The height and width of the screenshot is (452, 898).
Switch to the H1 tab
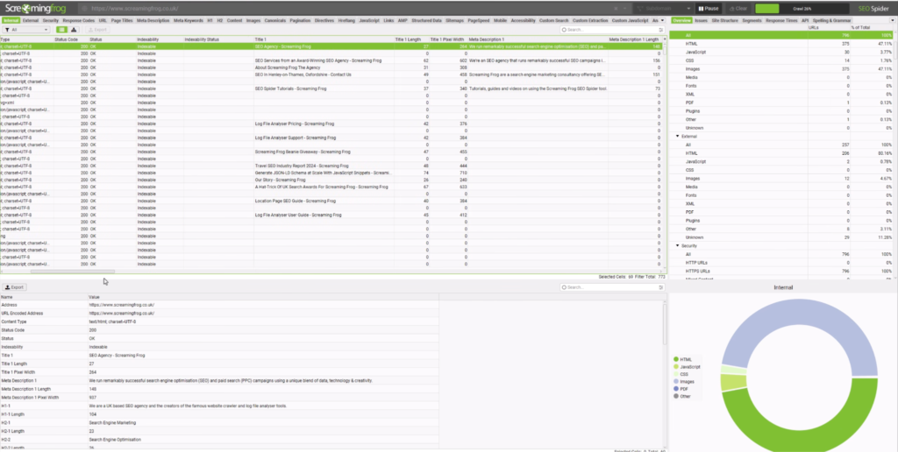click(210, 21)
